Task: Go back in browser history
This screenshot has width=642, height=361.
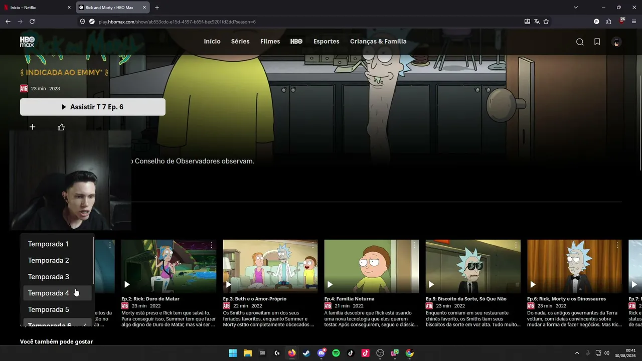Action: pyautogui.click(x=8, y=22)
